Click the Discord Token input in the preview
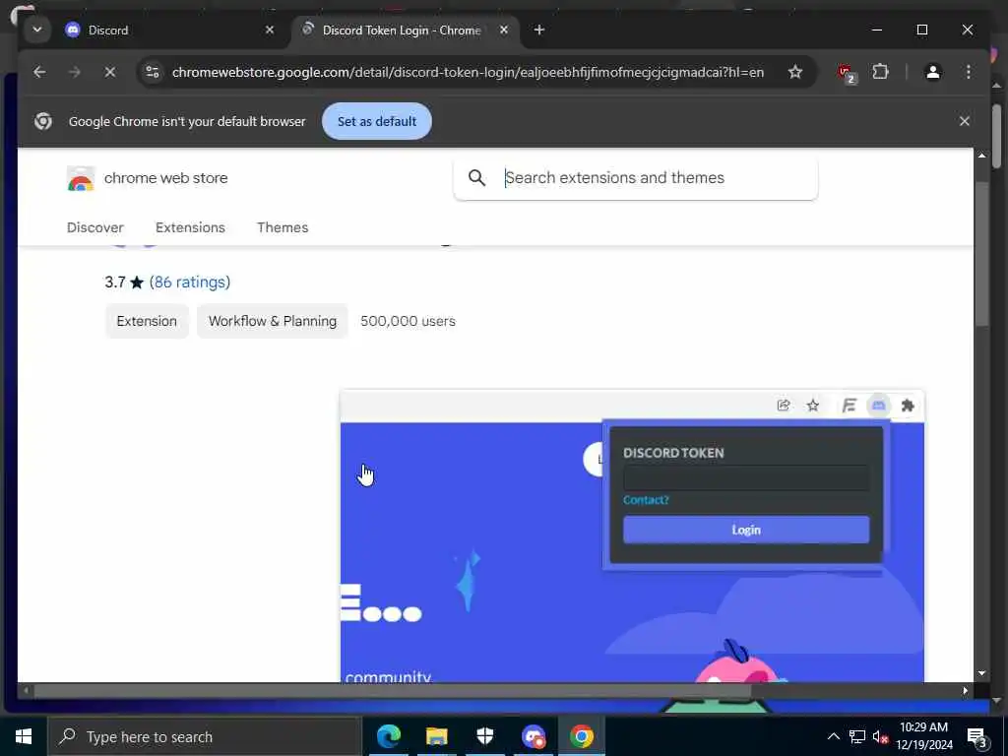 (746, 478)
